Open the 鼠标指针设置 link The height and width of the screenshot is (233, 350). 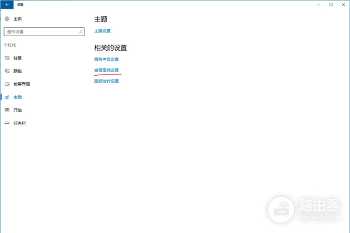click(x=107, y=81)
